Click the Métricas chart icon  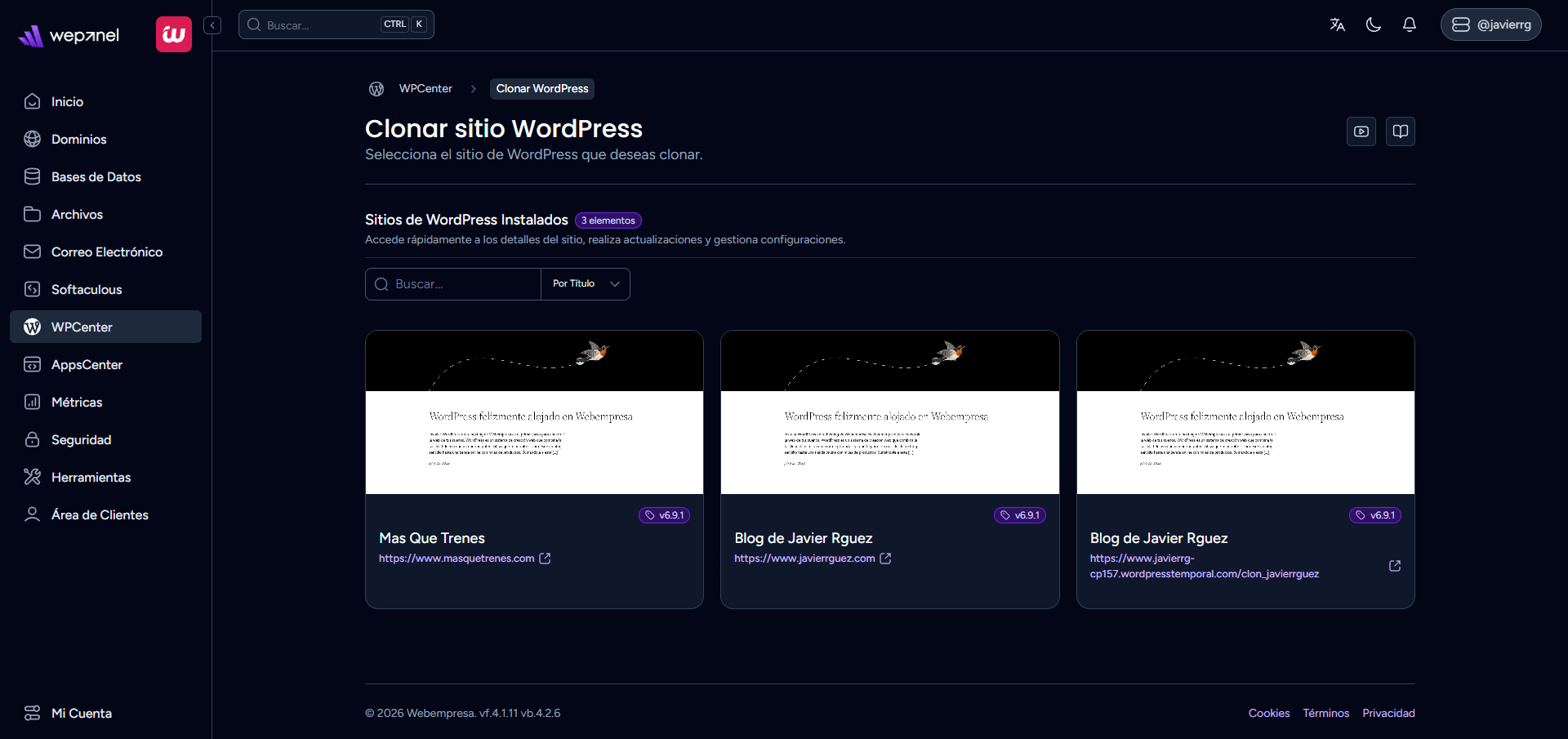[33, 402]
